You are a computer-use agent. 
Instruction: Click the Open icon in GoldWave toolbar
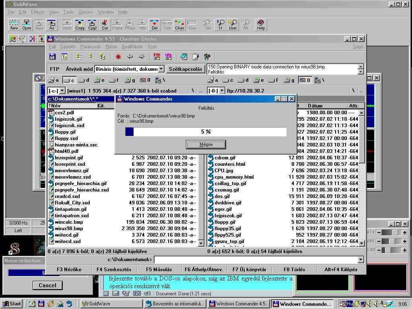[27, 25]
